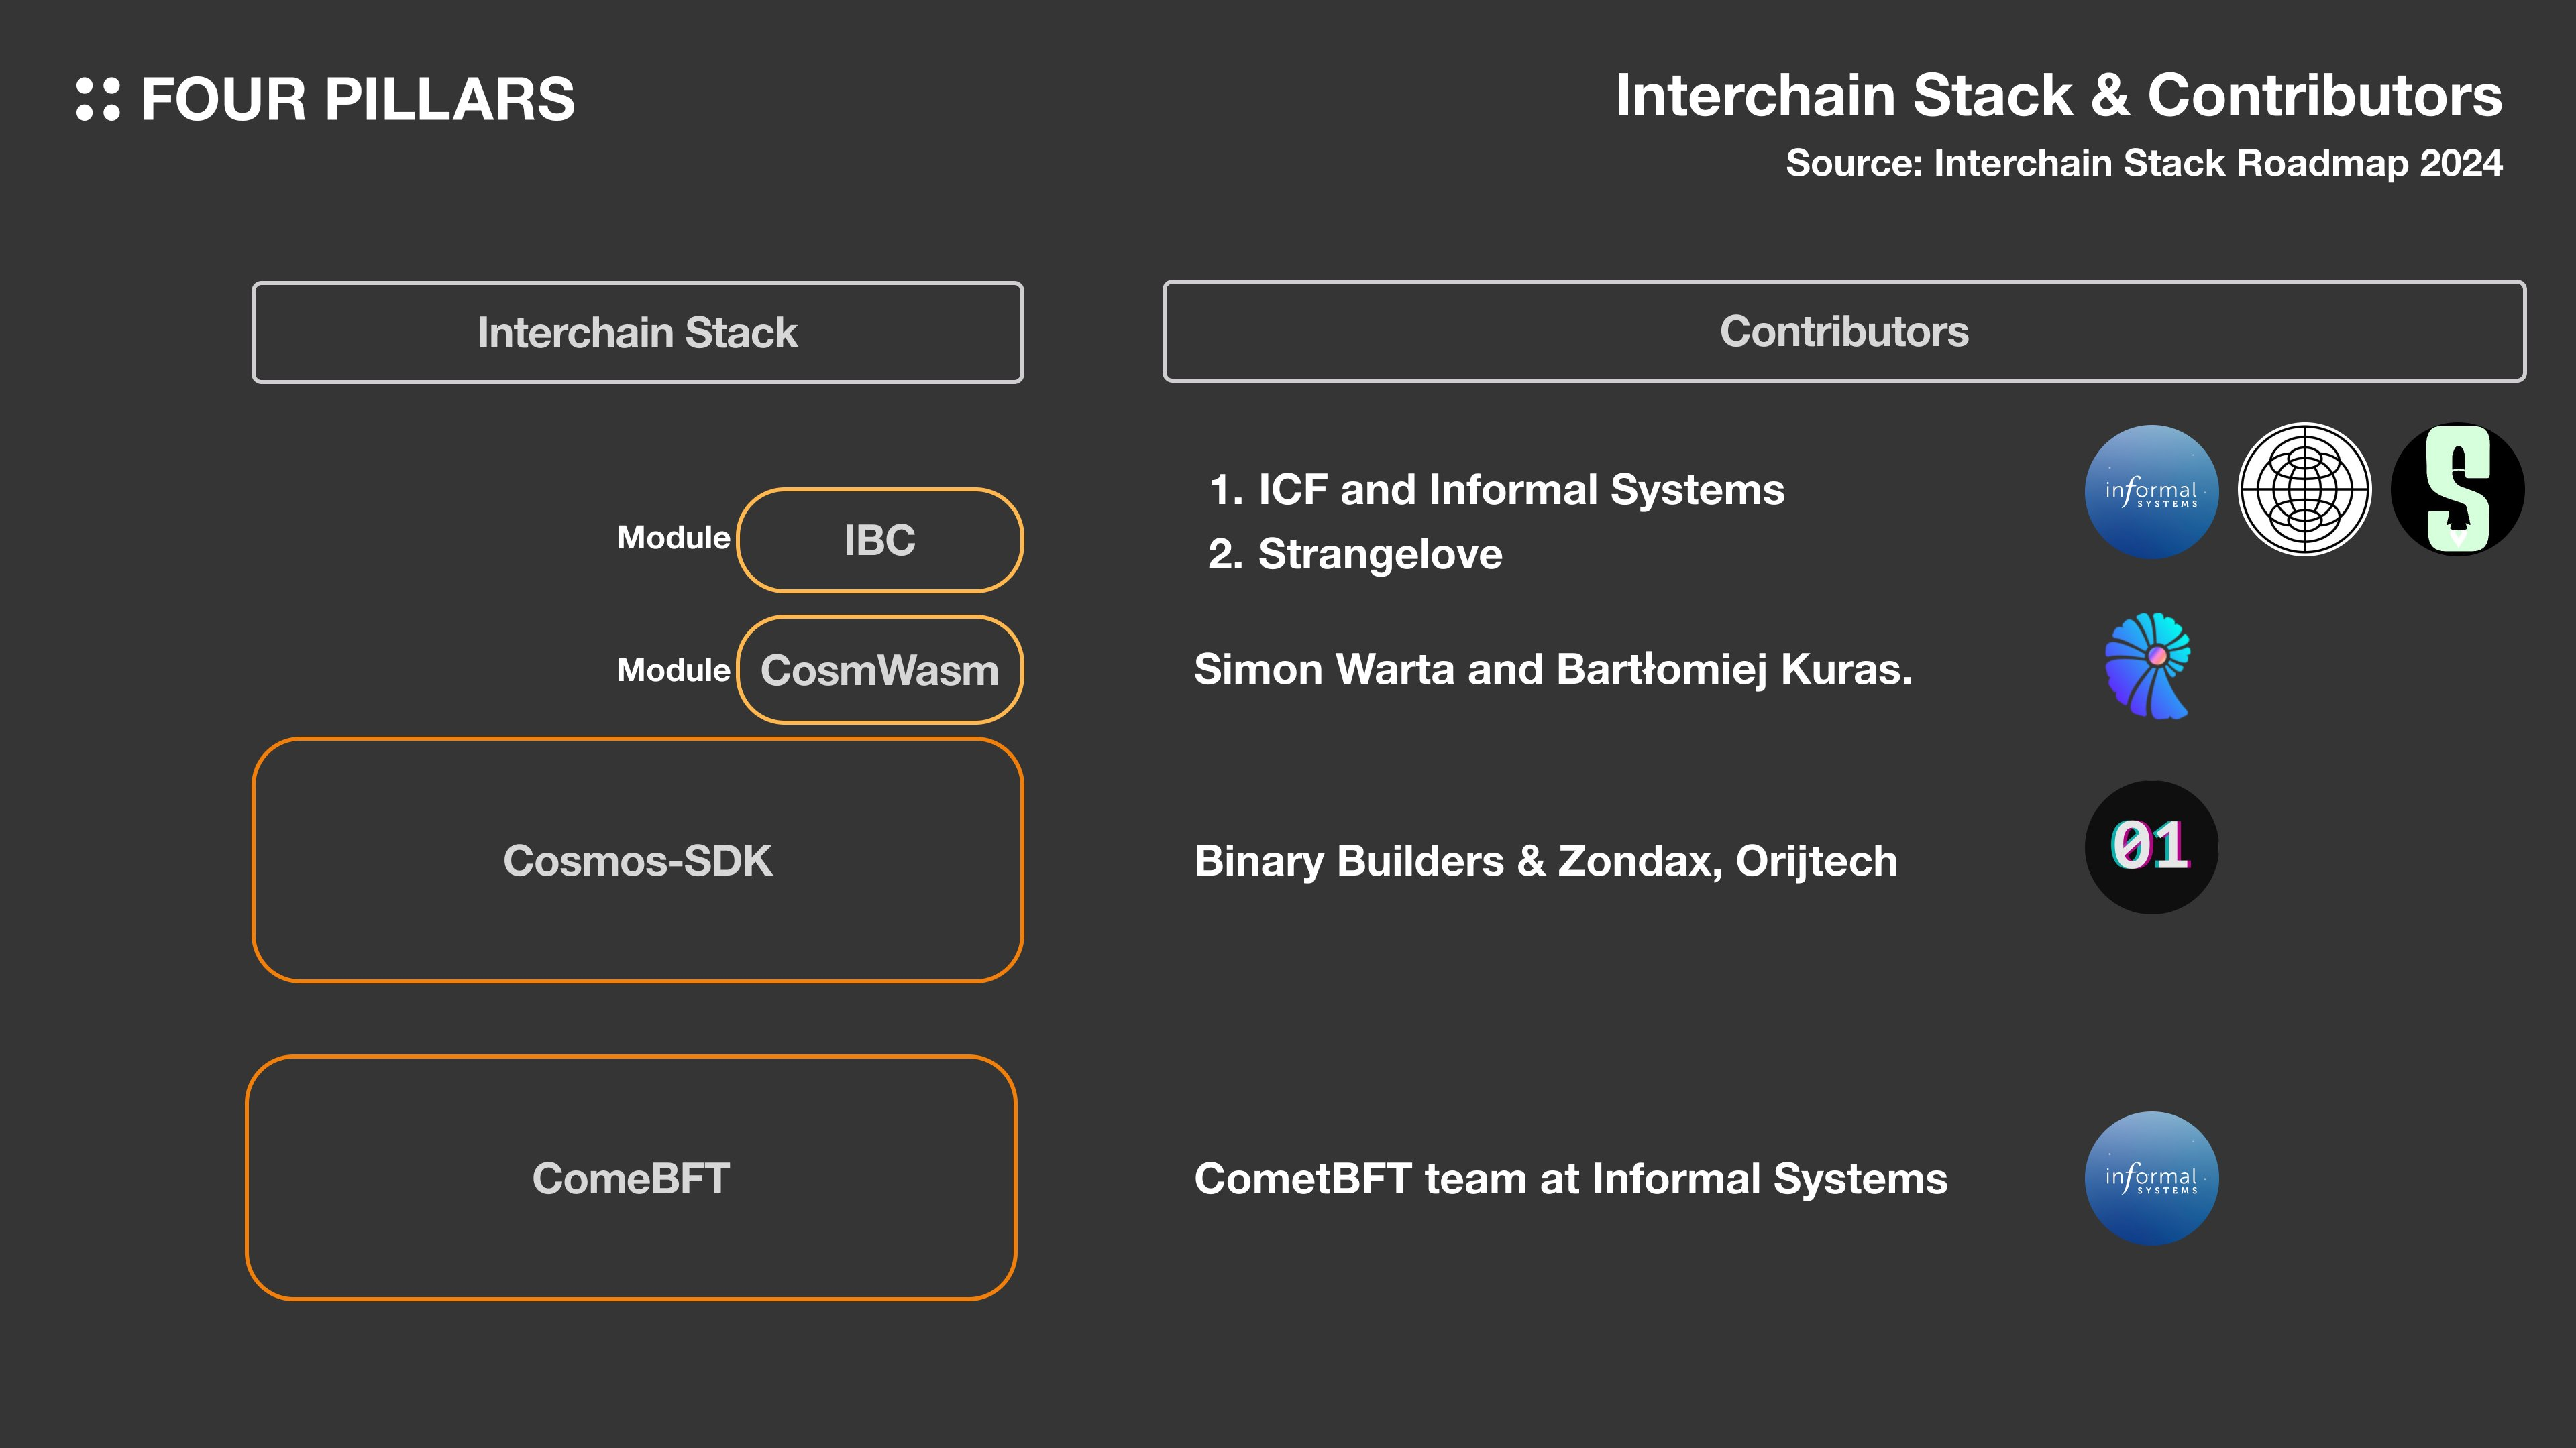Screen dimensions: 2576x1448
Task: Click the Strangelove rocket S logo
Action: pos(2457,489)
